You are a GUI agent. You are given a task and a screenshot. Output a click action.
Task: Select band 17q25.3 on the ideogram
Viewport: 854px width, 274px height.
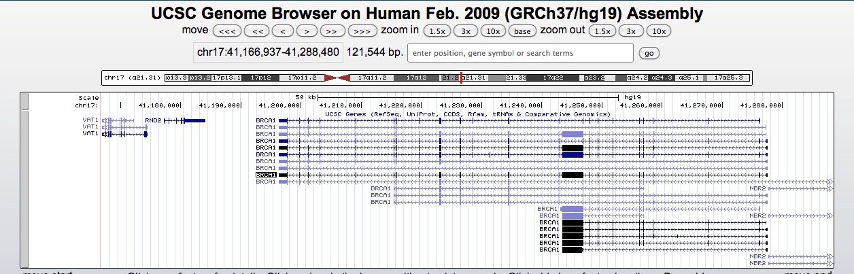coord(728,78)
